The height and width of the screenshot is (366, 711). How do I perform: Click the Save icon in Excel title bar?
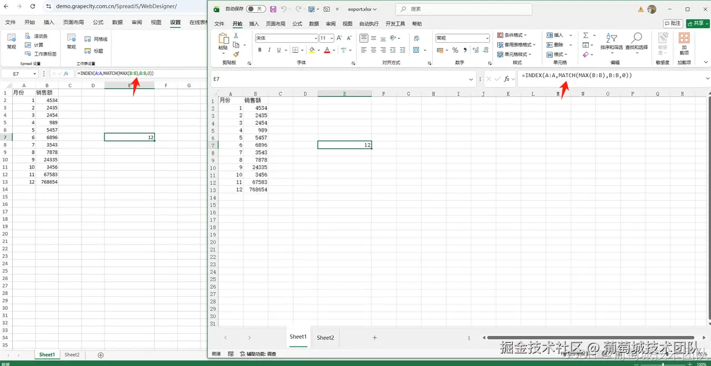273,9
